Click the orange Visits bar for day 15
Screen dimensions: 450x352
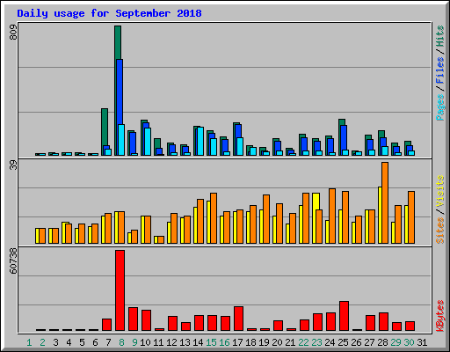[214, 218]
